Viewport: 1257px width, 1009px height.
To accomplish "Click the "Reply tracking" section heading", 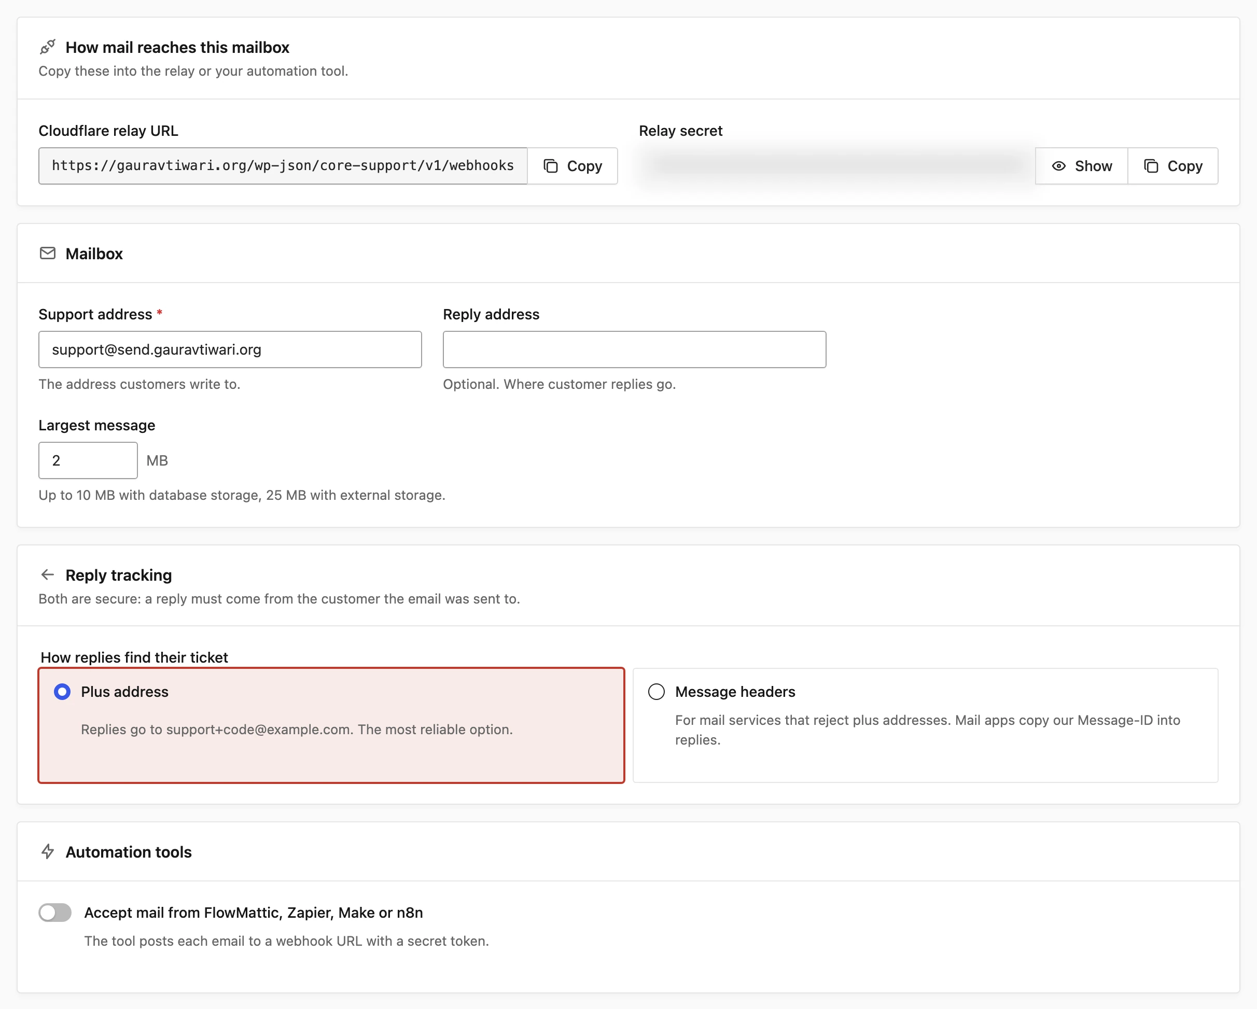I will point(118,576).
